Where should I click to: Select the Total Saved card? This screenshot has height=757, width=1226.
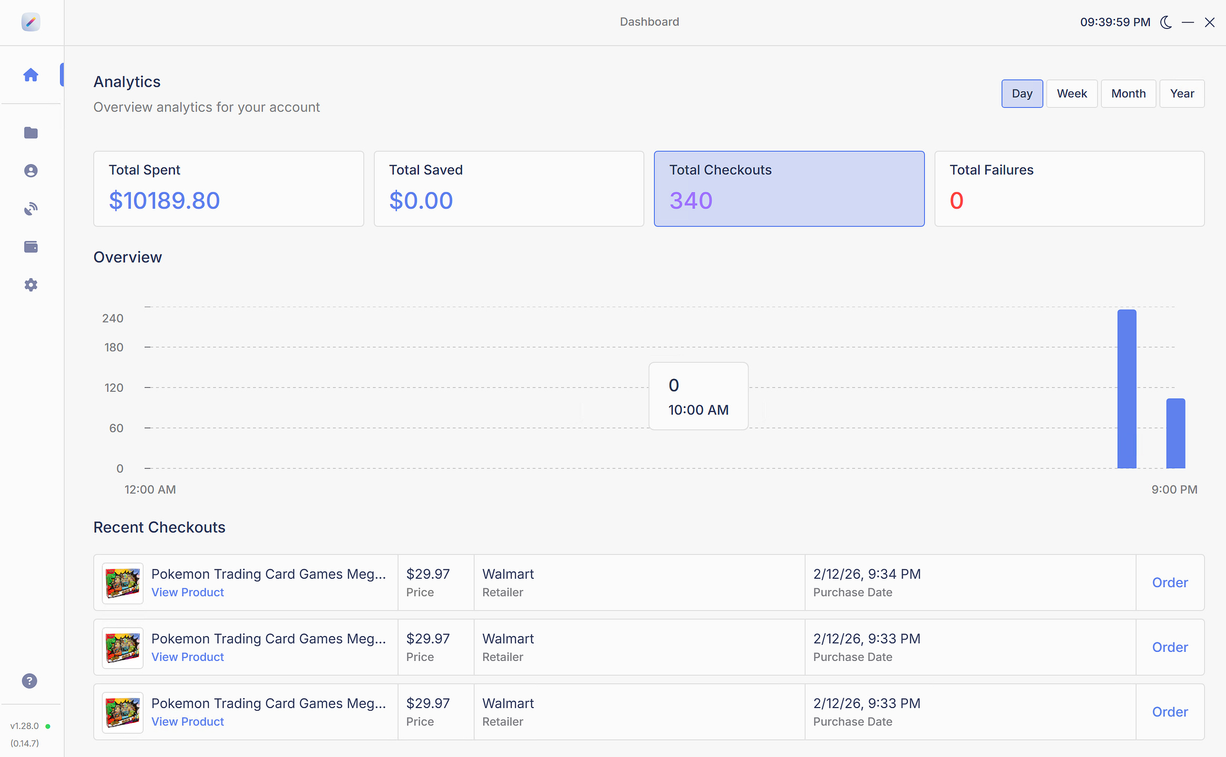pyautogui.click(x=509, y=189)
